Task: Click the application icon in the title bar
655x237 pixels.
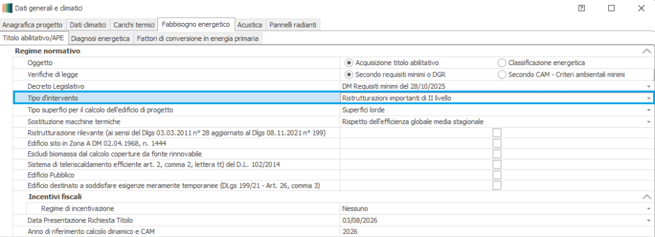Action: 7,8
